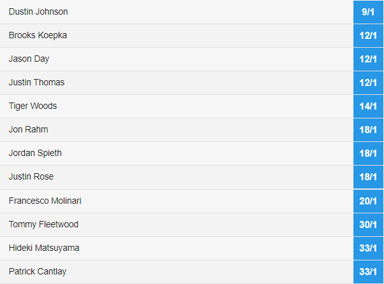Select Jon Rahm's 18/1 odds
Image resolution: width=384 pixels, height=284 pixels.
(x=368, y=130)
